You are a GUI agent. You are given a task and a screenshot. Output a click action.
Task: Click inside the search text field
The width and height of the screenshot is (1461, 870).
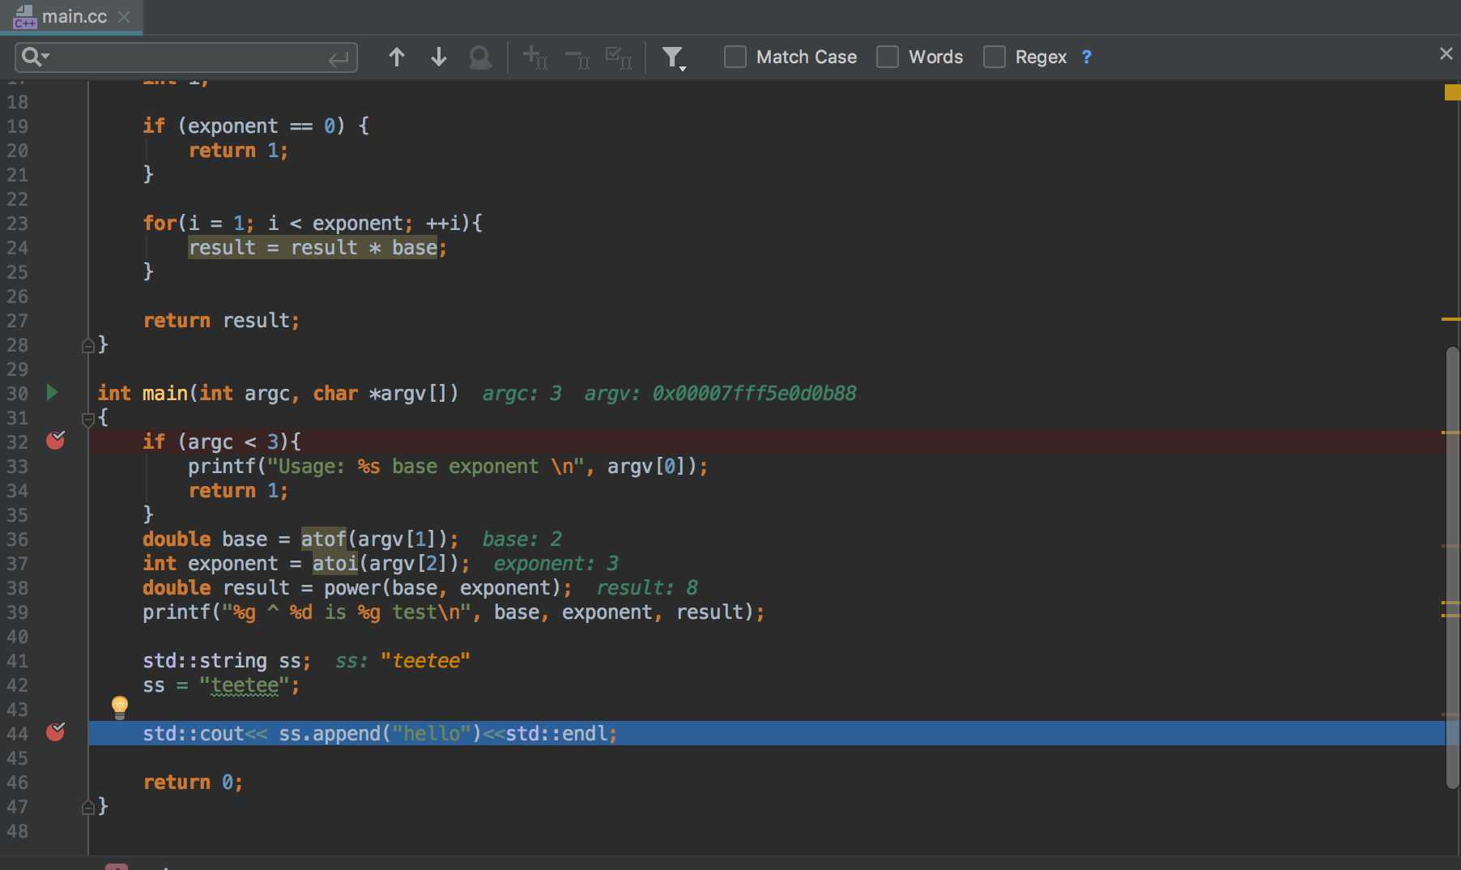pyautogui.click(x=186, y=58)
